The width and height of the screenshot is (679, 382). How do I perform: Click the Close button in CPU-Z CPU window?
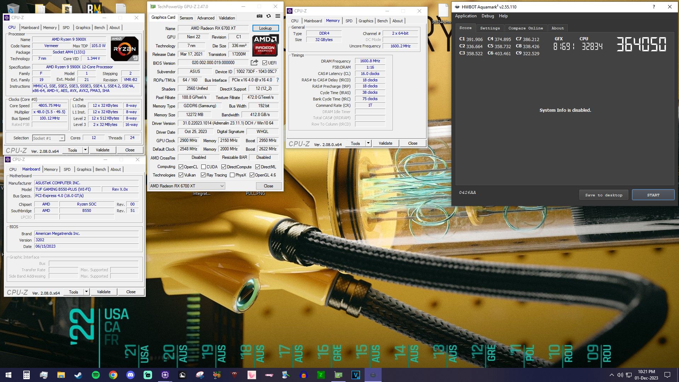pos(130,150)
